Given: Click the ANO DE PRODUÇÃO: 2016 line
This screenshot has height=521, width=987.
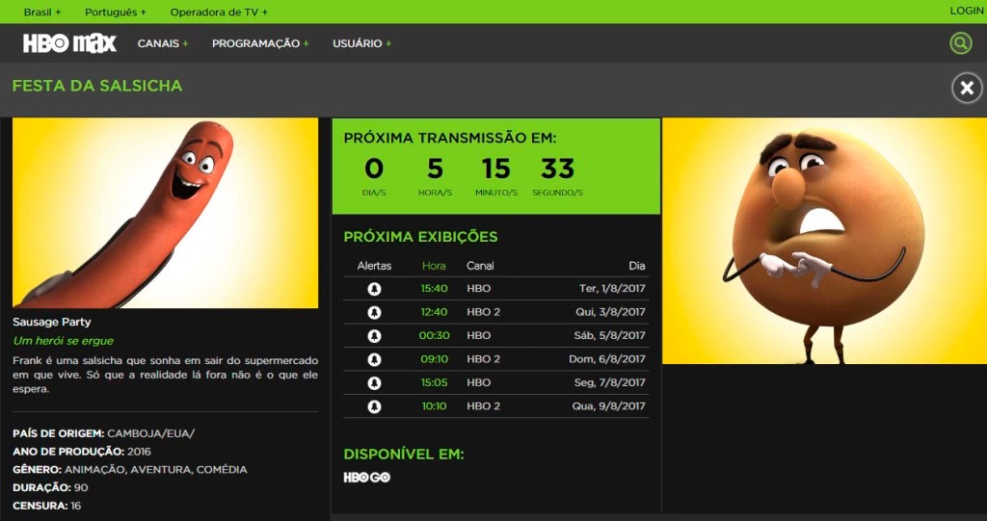Looking at the screenshot, I should tap(82, 452).
